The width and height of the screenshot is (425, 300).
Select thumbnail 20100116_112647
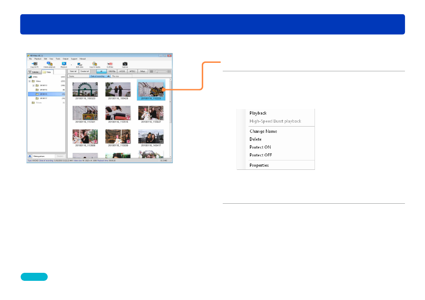[151, 114]
